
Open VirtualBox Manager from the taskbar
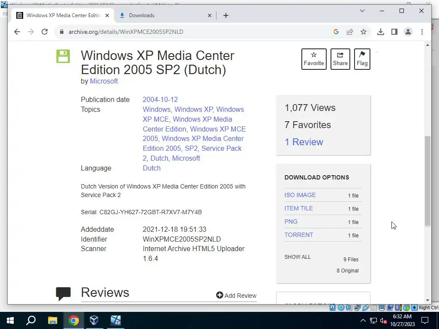(94, 320)
